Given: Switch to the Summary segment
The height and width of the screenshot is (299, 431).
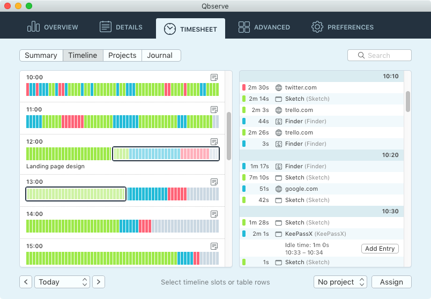Looking at the screenshot, I should tap(41, 56).
